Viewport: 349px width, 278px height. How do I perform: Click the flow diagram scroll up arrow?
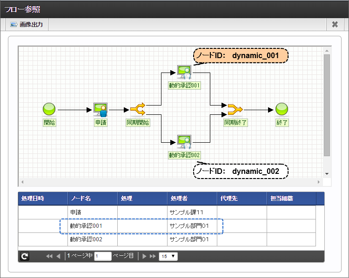pos(327,51)
